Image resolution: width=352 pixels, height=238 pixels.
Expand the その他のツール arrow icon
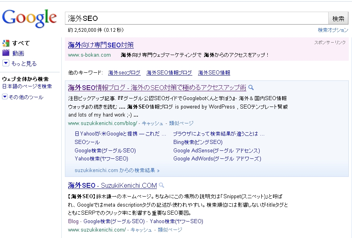tap(5, 97)
